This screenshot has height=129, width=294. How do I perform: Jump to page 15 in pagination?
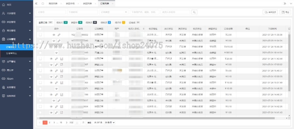(x=61, y=122)
